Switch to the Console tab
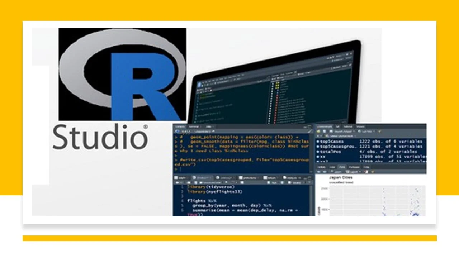This screenshot has width=459, height=258. point(180,126)
